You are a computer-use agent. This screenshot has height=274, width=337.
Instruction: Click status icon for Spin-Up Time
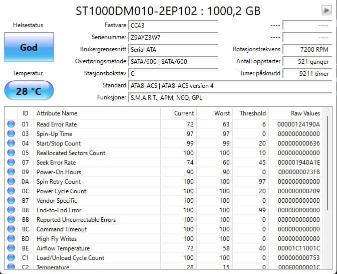(x=11, y=133)
